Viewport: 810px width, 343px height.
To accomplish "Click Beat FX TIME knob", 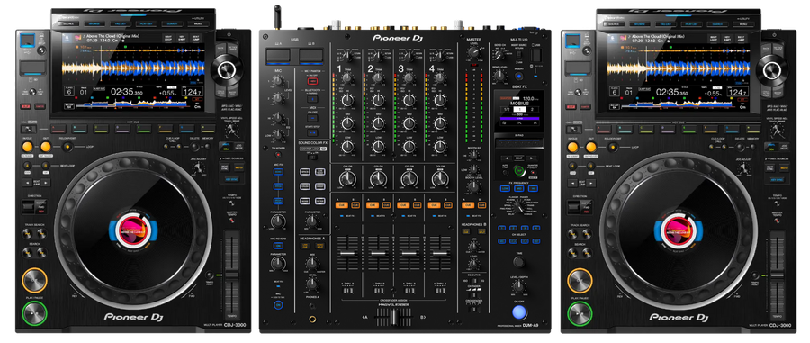I will coord(518,262).
